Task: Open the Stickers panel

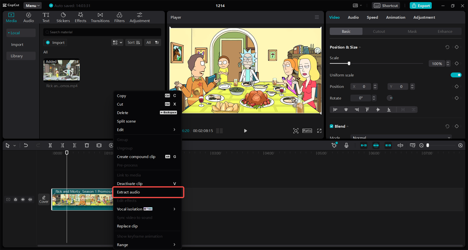Action: click(x=63, y=17)
